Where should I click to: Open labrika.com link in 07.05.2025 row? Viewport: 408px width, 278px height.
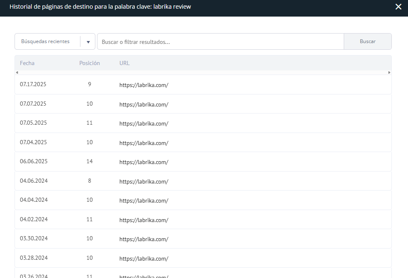144,123
